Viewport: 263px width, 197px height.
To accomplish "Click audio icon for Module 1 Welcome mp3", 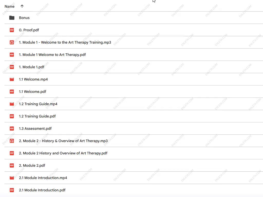I will point(12,42).
